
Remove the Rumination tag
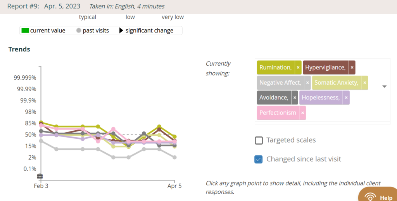tap(298, 67)
